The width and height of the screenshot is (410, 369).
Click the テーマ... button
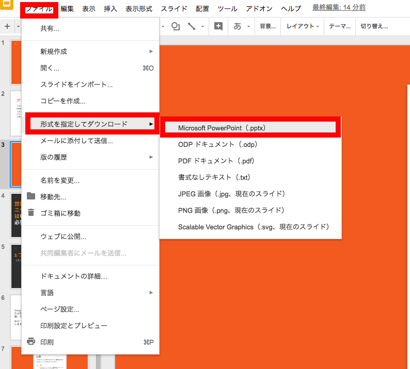click(x=340, y=26)
